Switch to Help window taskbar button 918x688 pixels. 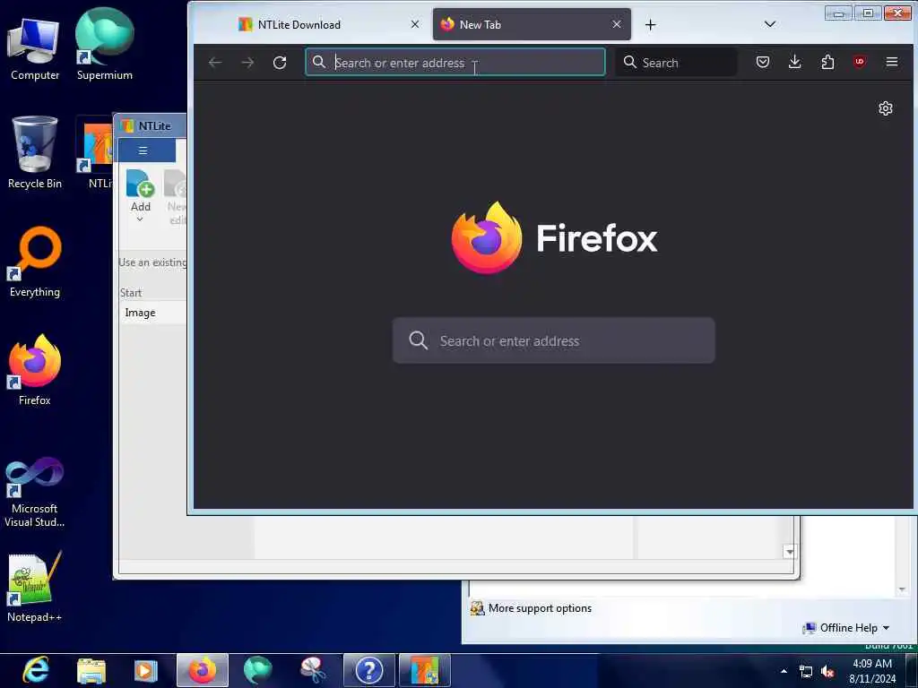(368, 670)
